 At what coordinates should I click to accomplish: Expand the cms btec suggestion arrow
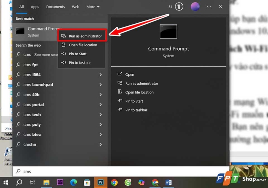click(x=100, y=135)
